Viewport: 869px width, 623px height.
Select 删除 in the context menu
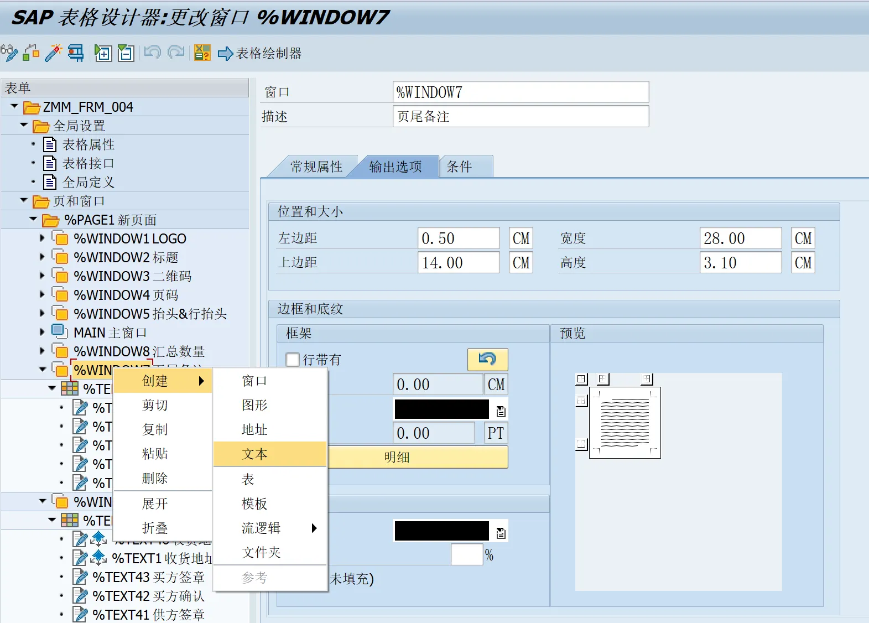pos(155,479)
